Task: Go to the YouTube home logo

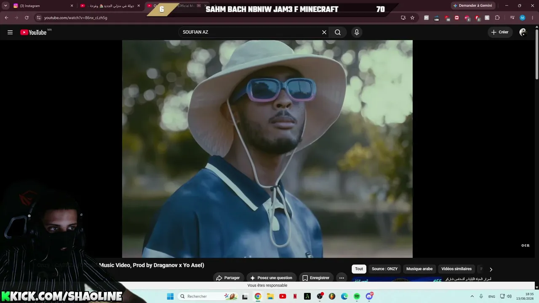Action: click(33, 32)
